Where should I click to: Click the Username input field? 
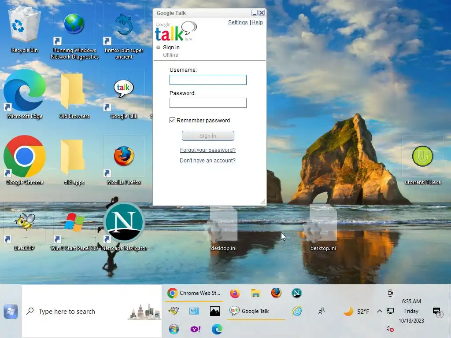point(208,80)
